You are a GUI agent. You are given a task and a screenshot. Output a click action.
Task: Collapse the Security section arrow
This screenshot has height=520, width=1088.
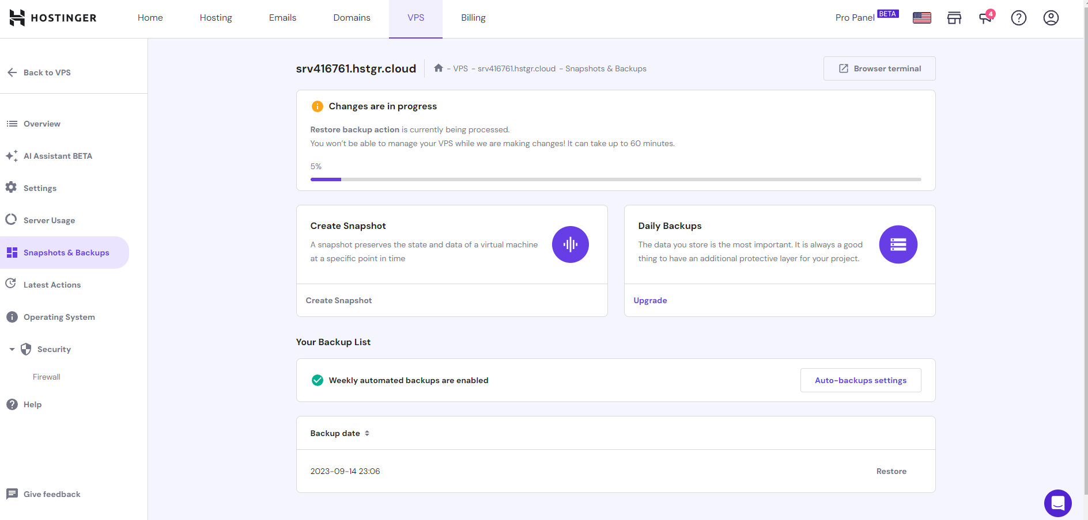pyautogui.click(x=12, y=349)
